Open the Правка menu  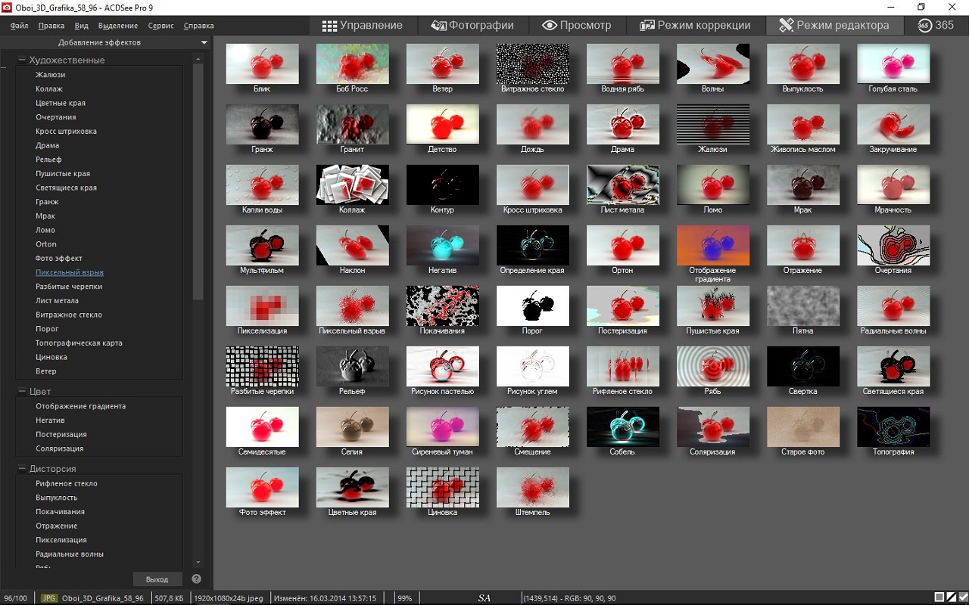(x=51, y=26)
